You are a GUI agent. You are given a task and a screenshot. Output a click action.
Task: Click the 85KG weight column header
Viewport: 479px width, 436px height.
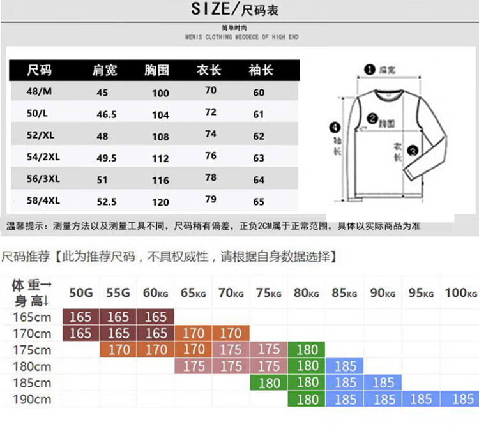[x=344, y=293]
